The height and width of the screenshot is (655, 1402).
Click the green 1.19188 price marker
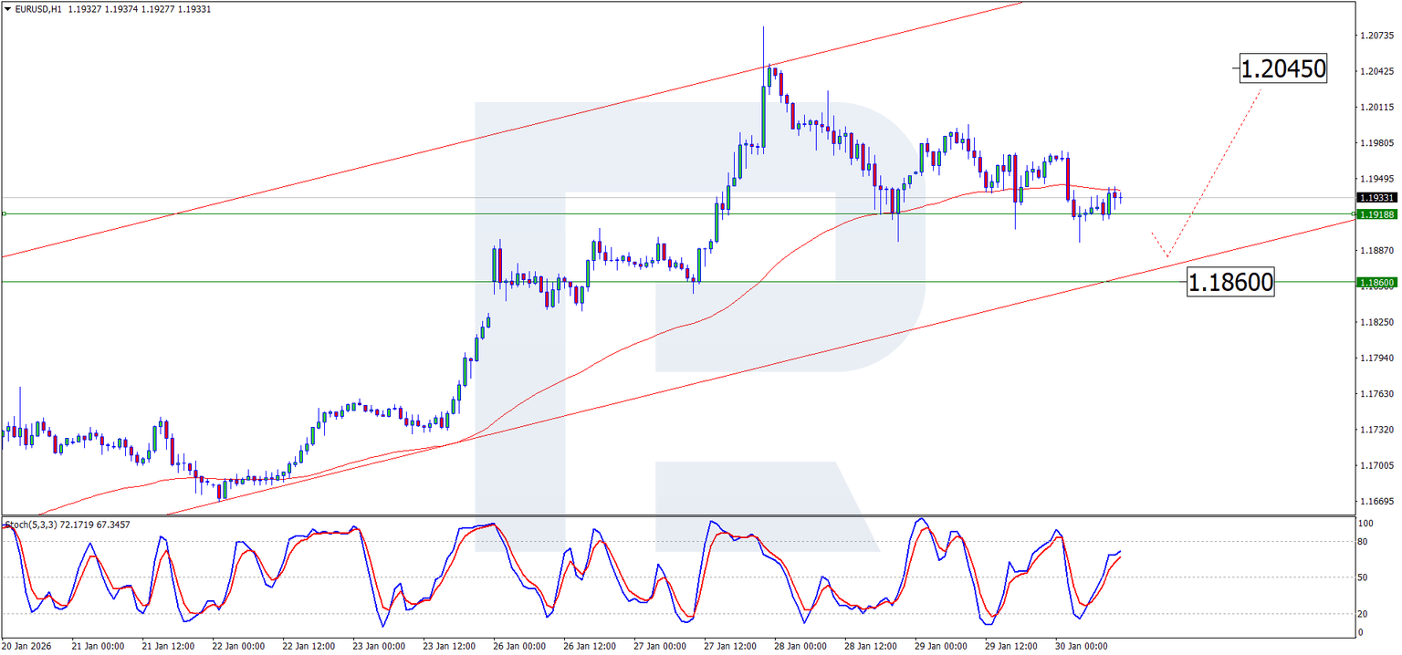(x=1376, y=214)
